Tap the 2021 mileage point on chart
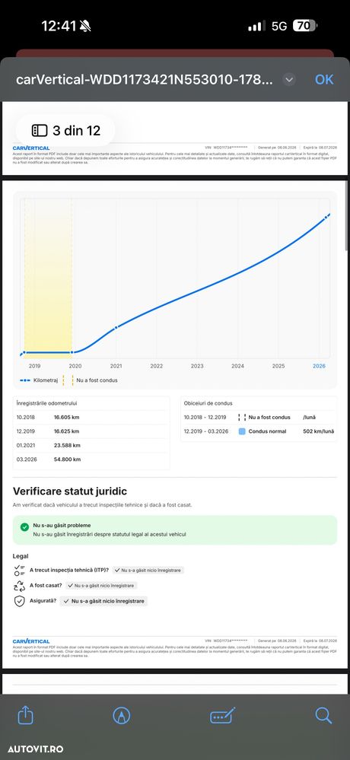The image size is (350, 760). click(116, 328)
